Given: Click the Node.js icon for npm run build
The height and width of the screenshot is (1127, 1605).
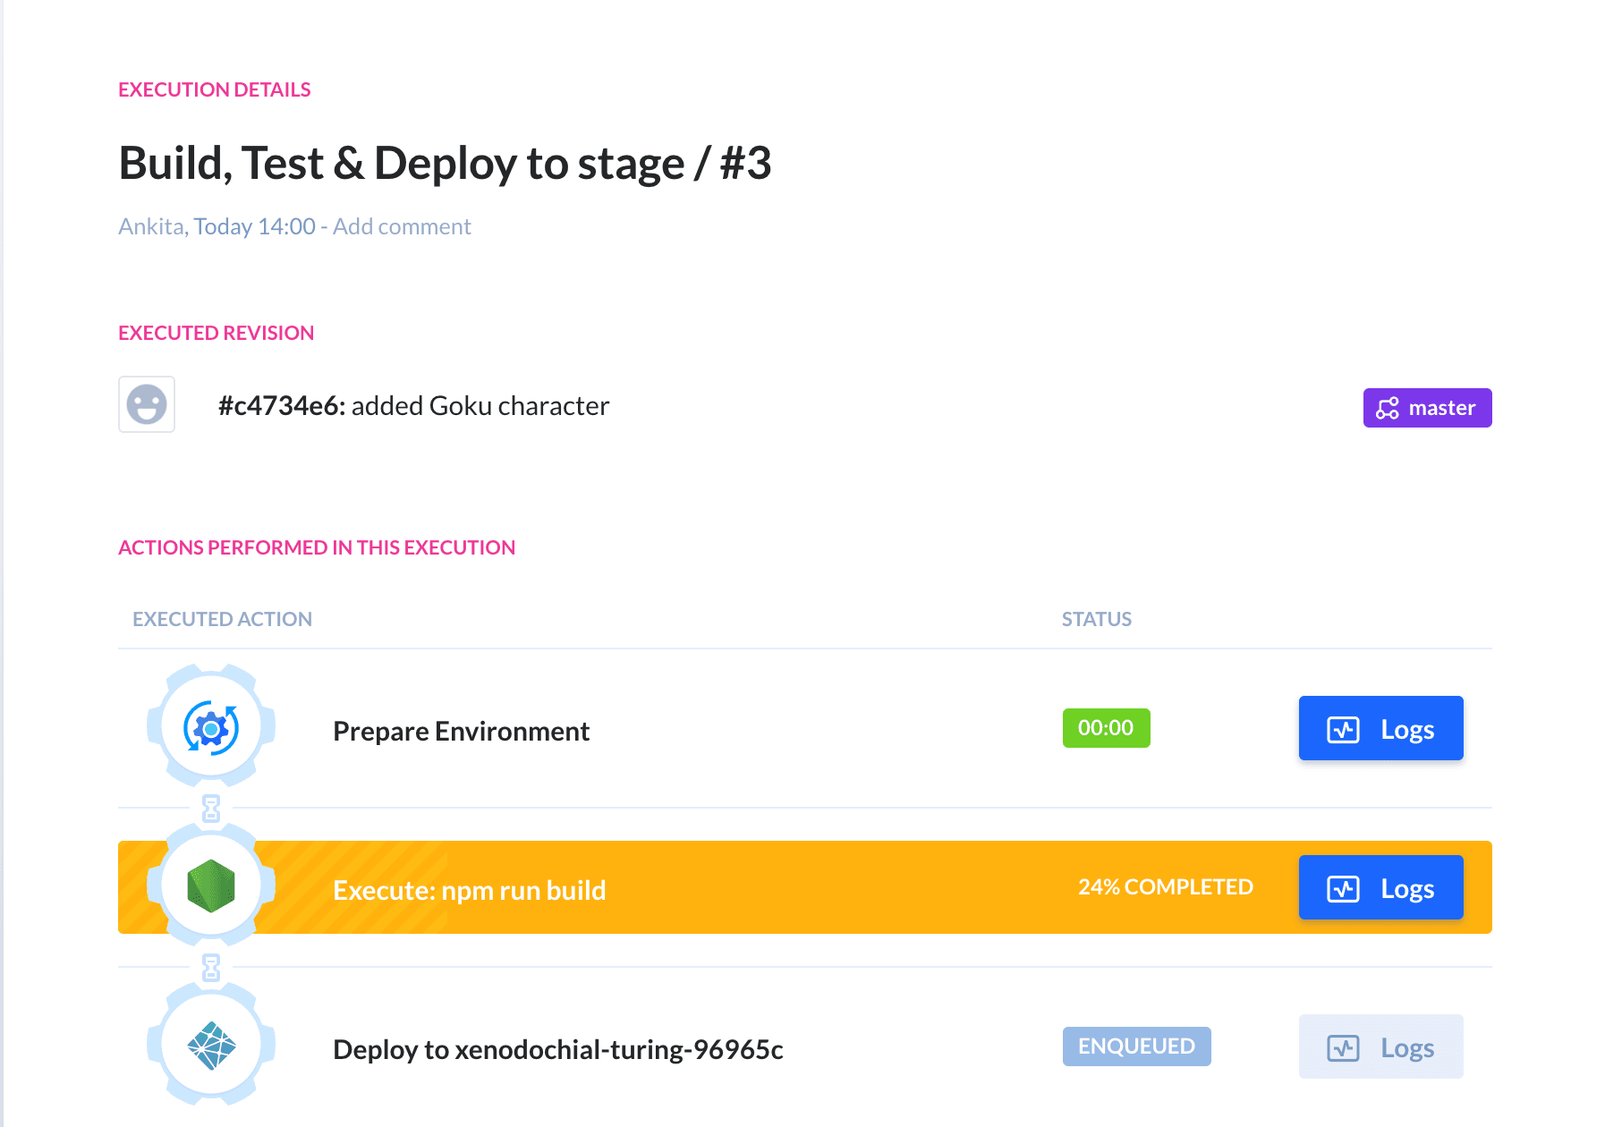Looking at the screenshot, I should coord(209,887).
